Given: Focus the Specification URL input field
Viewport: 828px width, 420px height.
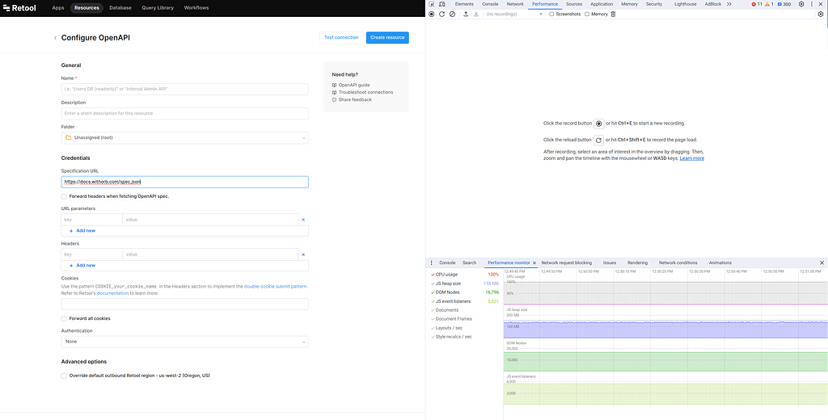Looking at the screenshot, I should (x=185, y=182).
